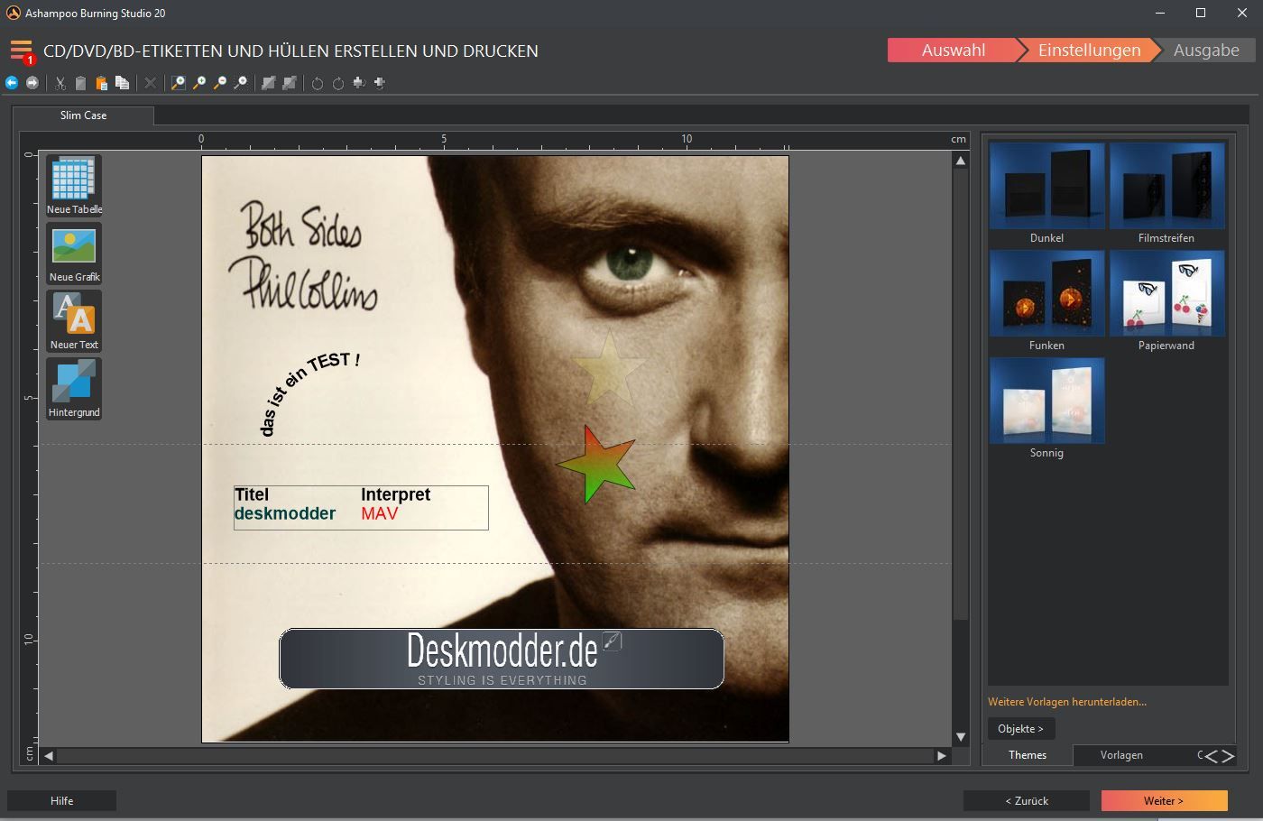Click the horizontal scrollbar left arrow

click(49, 756)
